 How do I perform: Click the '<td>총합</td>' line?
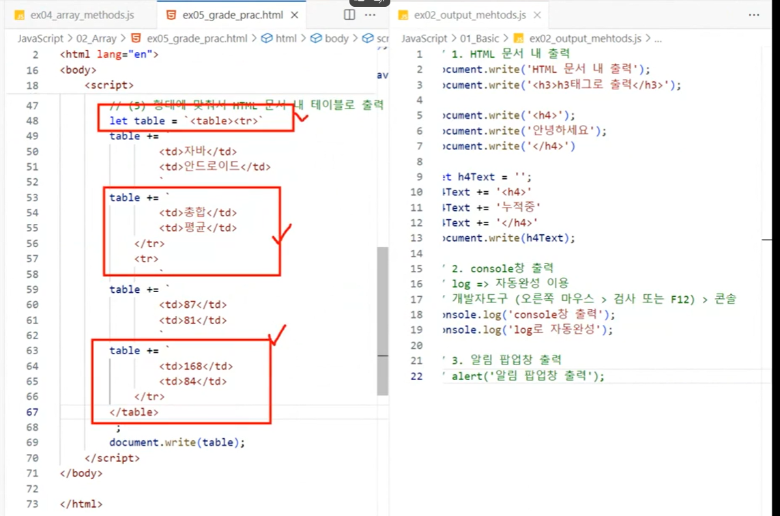click(198, 212)
